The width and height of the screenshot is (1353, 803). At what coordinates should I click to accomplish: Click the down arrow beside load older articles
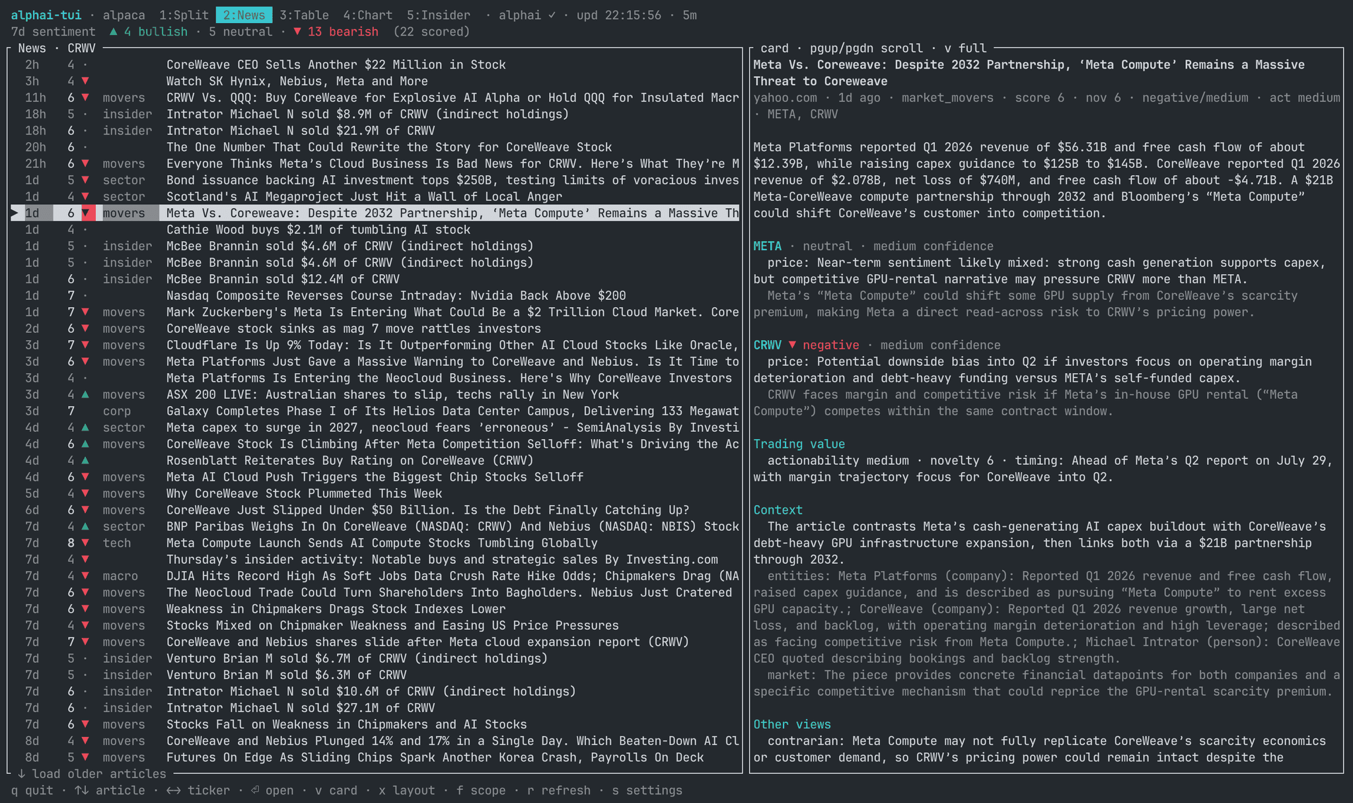click(x=21, y=774)
